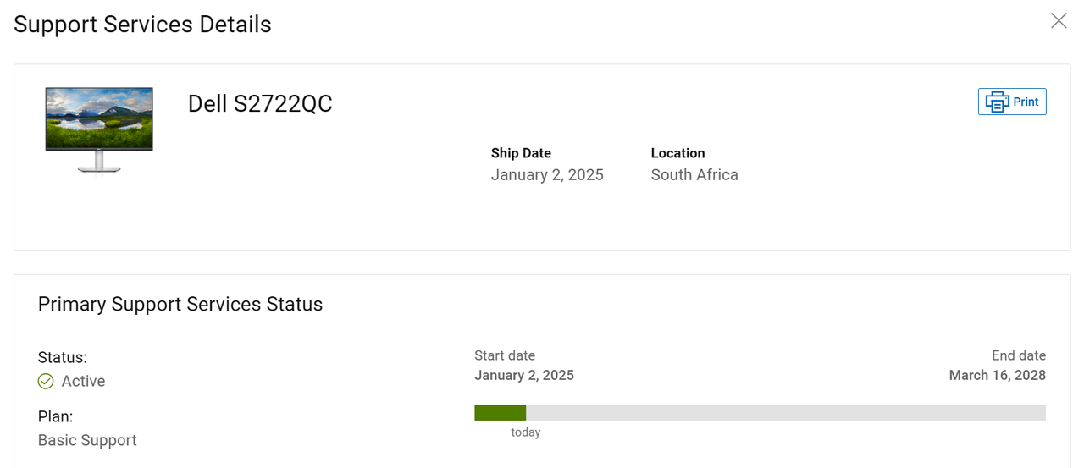The image size is (1084, 468).
Task: Click the Basic Support plan text
Action: [x=87, y=440]
